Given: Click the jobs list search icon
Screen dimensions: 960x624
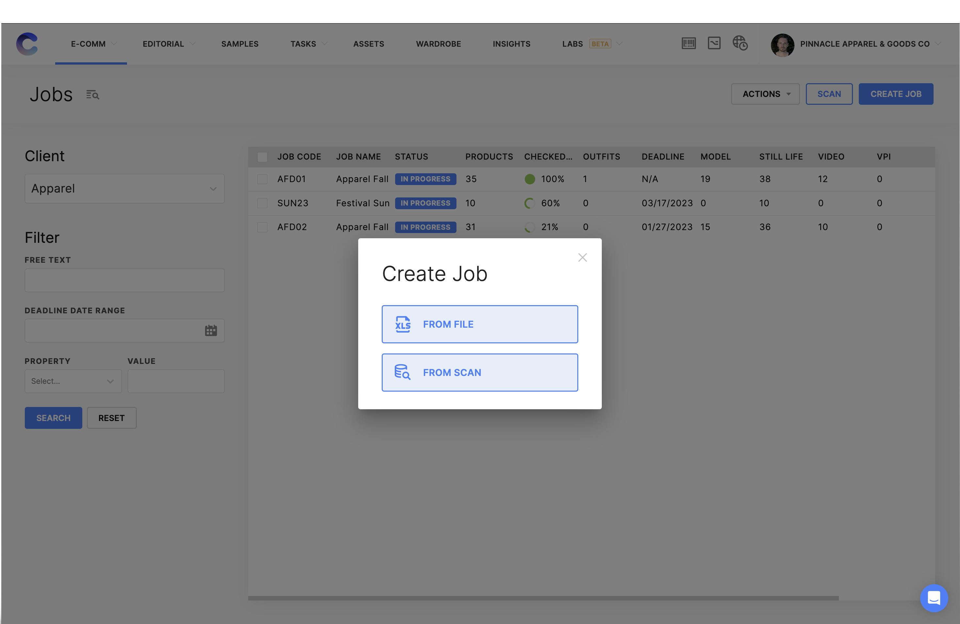Looking at the screenshot, I should (93, 95).
